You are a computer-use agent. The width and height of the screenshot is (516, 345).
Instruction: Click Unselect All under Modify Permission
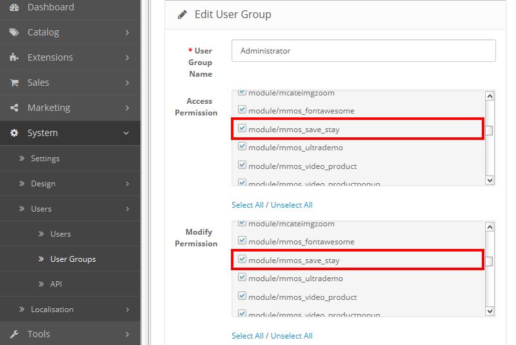292,336
